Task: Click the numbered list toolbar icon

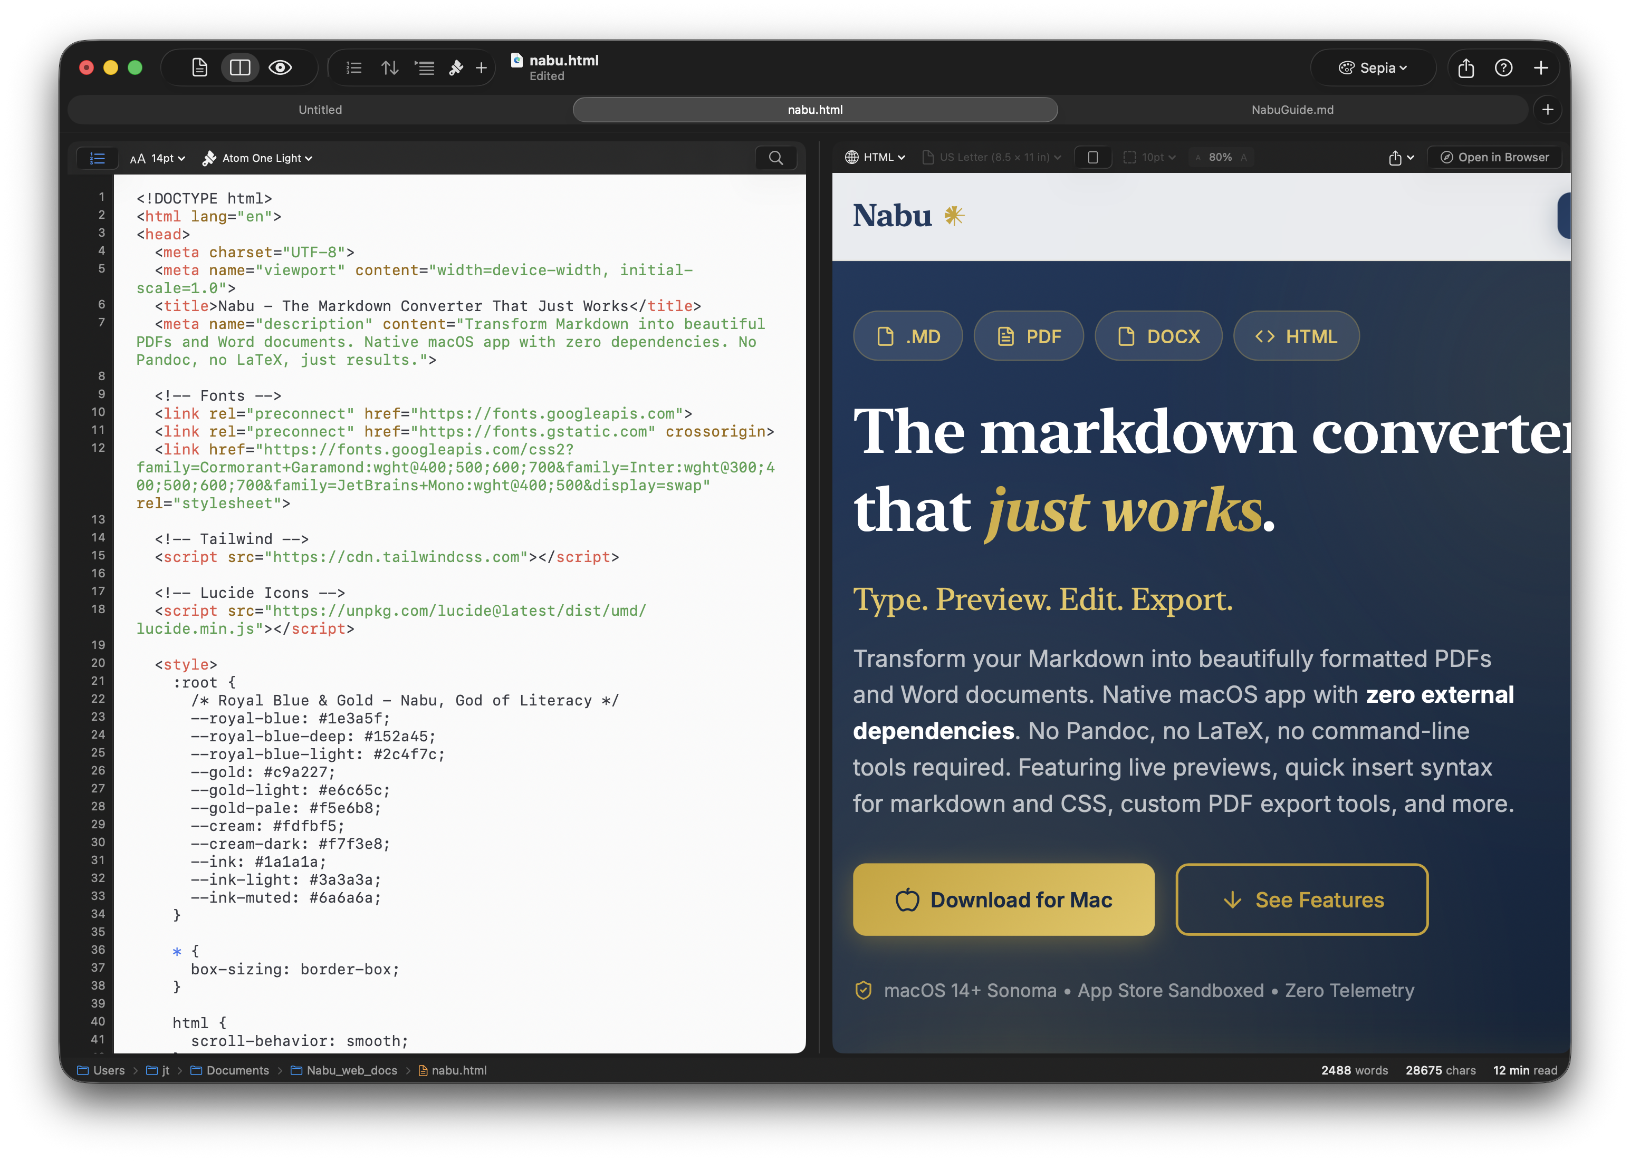Action: pyautogui.click(x=354, y=68)
